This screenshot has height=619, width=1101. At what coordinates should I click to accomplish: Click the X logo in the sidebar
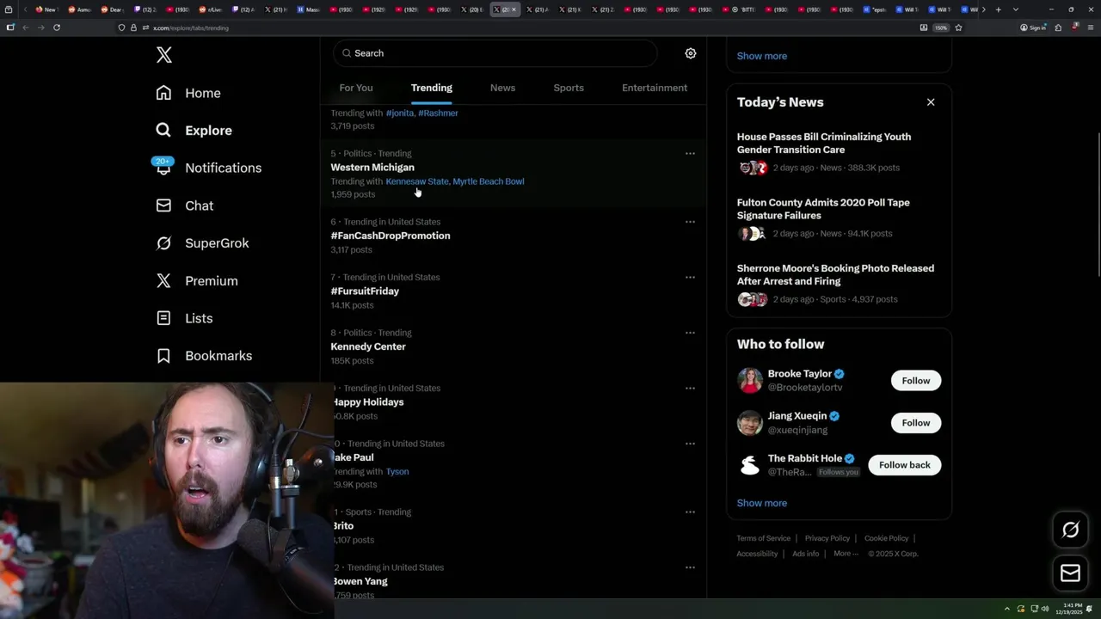[164, 55]
